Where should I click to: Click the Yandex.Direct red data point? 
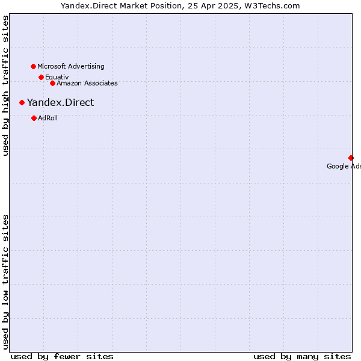22,102
